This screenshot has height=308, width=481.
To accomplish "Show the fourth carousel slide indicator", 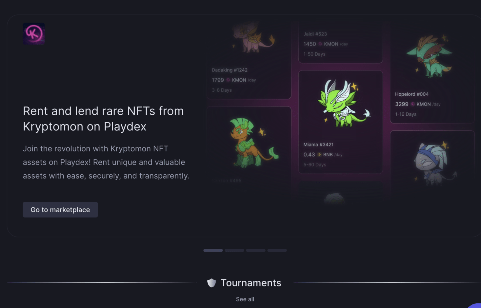I will coord(277,250).
